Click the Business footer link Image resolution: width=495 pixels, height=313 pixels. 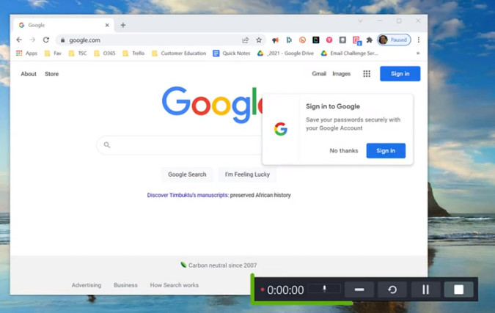point(125,285)
